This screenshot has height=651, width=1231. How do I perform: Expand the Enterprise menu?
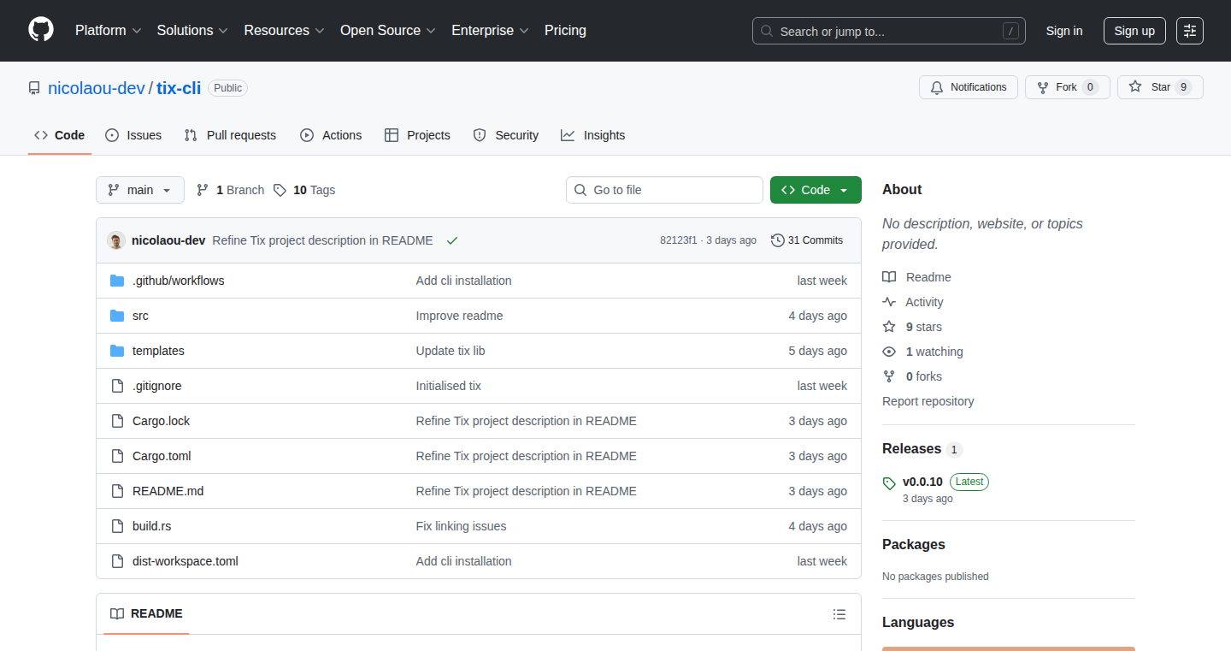pos(491,30)
